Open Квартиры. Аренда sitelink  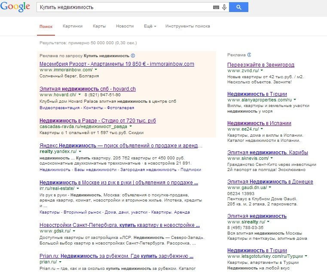[x=171, y=212]
